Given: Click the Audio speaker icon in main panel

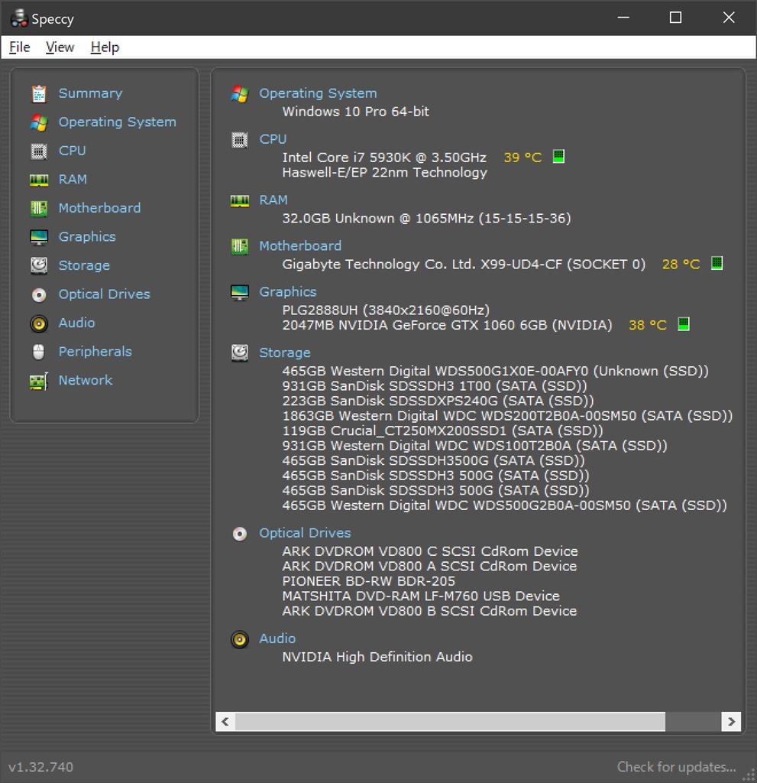Looking at the screenshot, I should point(240,639).
